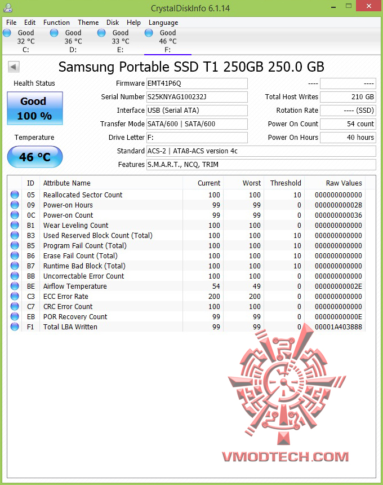The width and height of the screenshot is (383, 485).
Task: Click status orb for Power-on Hours row
Action: (x=15, y=205)
